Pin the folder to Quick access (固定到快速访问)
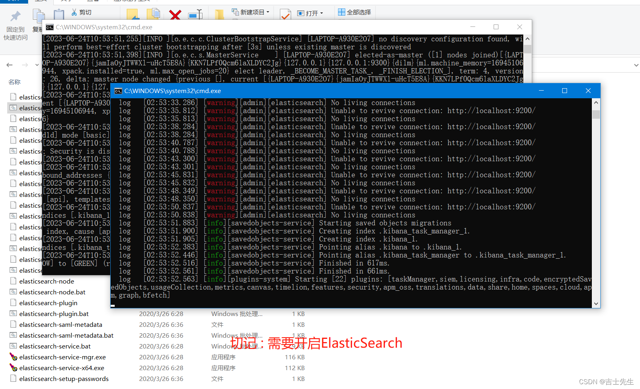640x389 pixels. (x=15, y=25)
